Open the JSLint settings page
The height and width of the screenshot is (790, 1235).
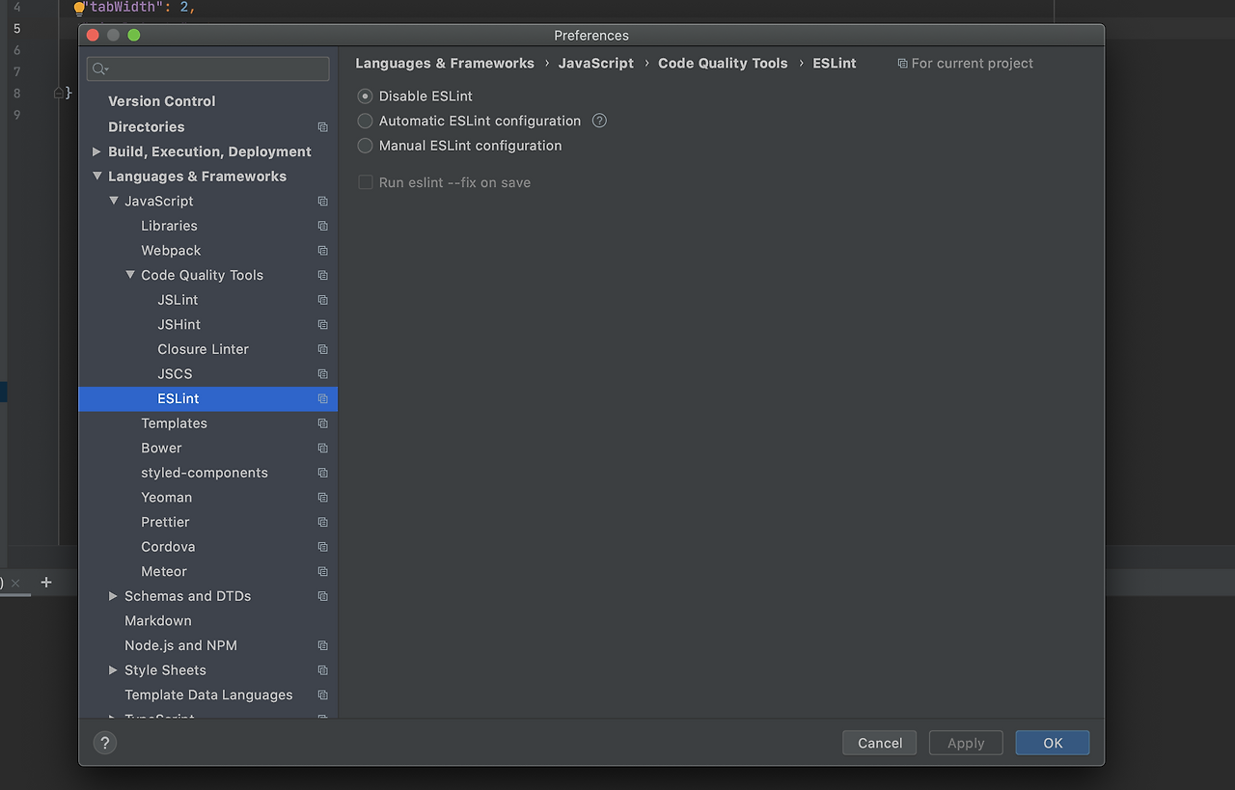click(178, 300)
